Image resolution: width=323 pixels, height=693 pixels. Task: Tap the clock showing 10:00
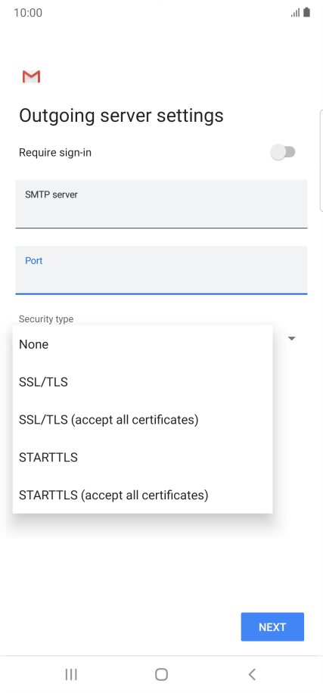pos(28,13)
